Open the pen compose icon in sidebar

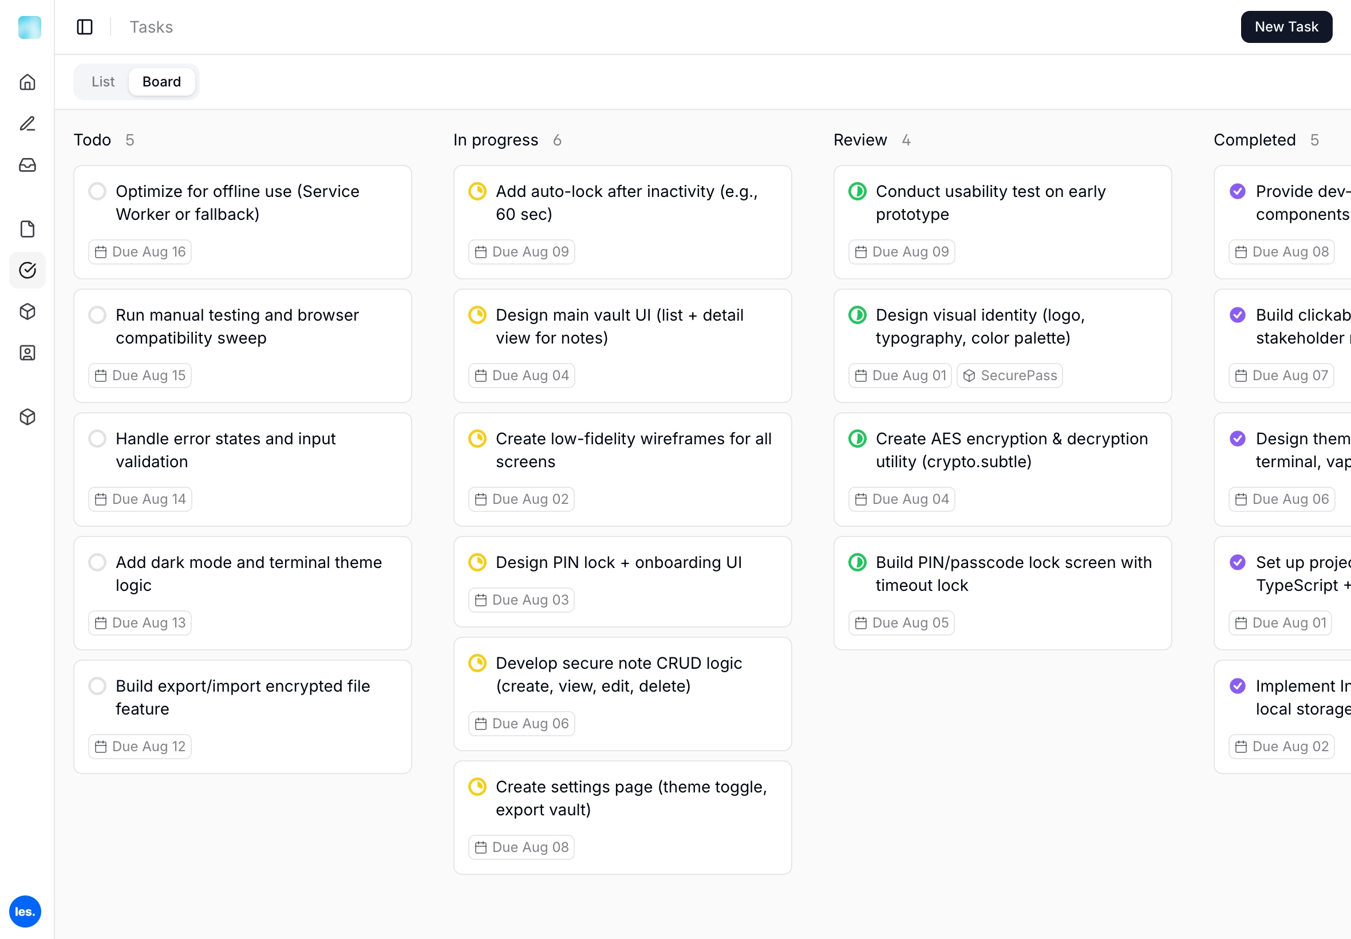27,123
